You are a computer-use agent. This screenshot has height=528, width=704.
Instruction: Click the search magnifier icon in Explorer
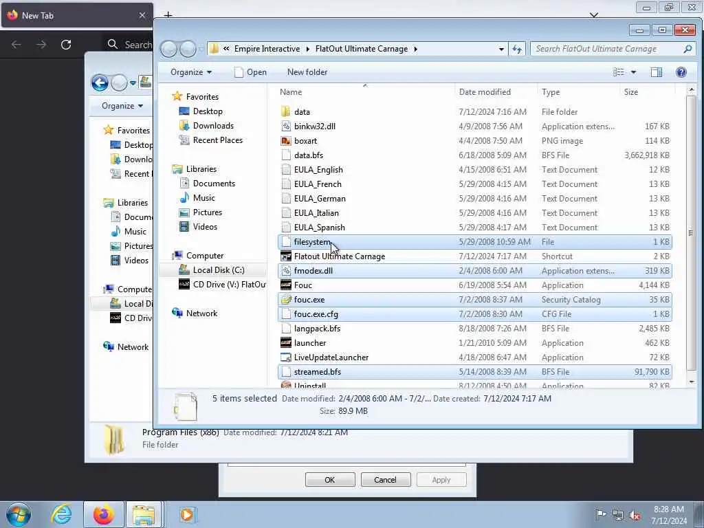click(687, 49)
